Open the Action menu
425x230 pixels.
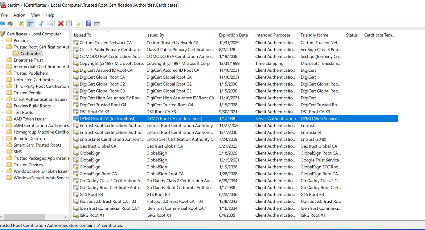tap(19, 15)
